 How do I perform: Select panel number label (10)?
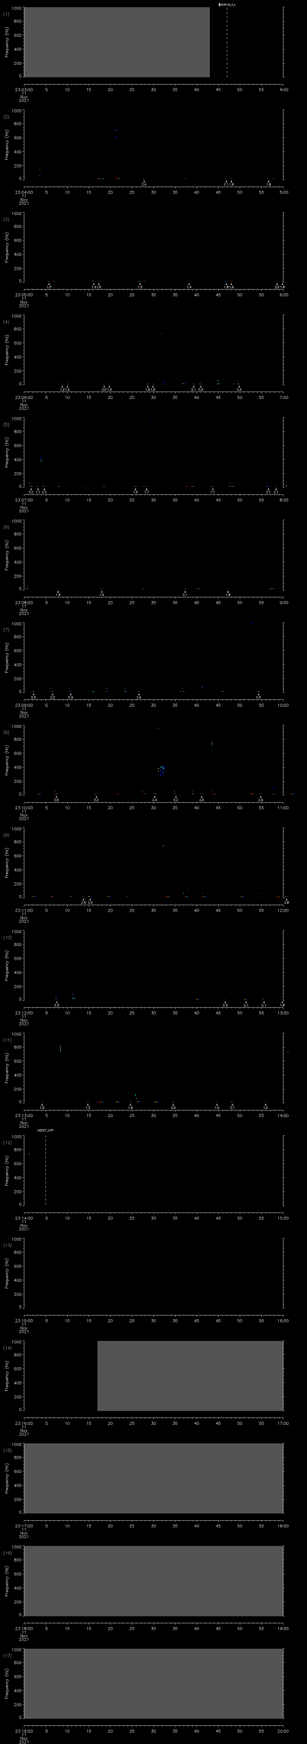tap(7, 937)
